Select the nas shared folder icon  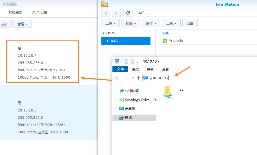pyautogui.click(x=168, y=92)
